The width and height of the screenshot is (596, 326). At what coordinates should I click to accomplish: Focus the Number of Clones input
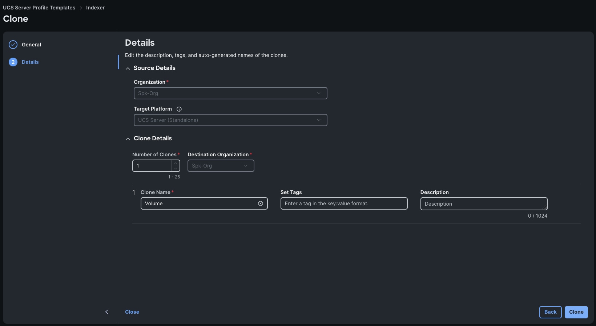[152, 166]
